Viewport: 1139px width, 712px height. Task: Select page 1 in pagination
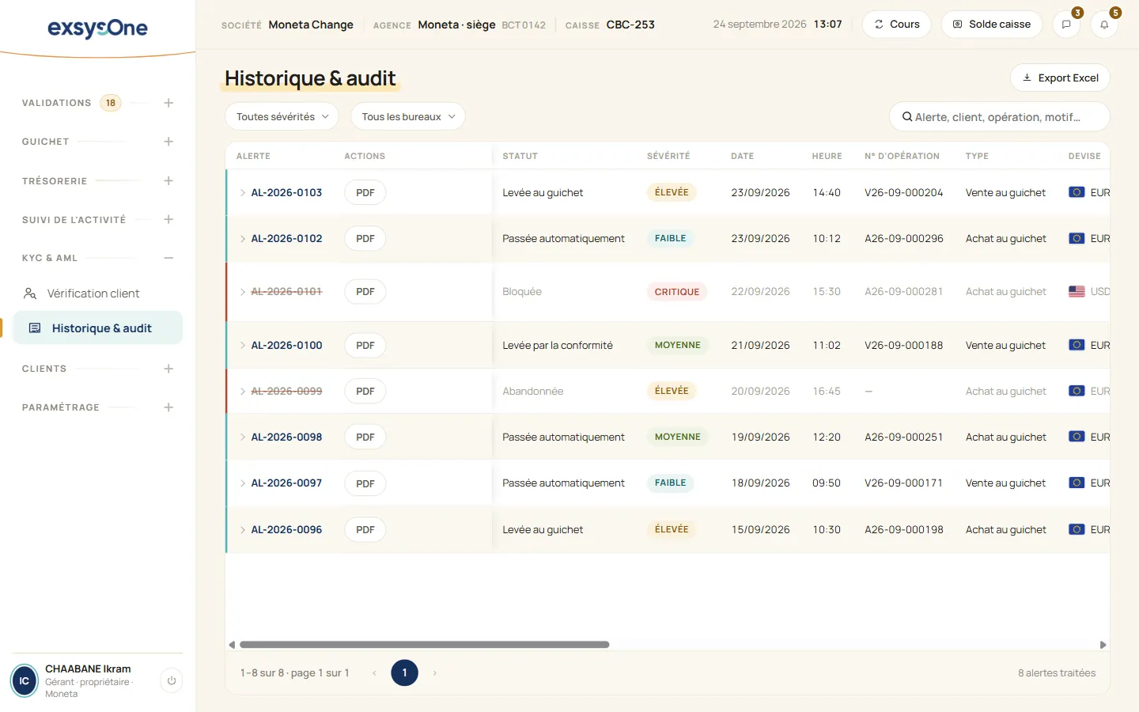pyautogui.click(x=404, y=673)
